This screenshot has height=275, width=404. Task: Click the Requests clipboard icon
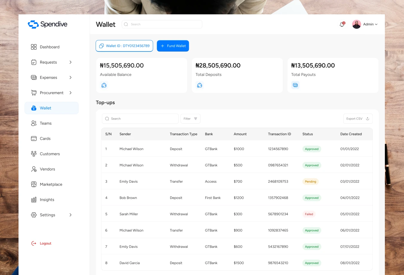[34, 62]
